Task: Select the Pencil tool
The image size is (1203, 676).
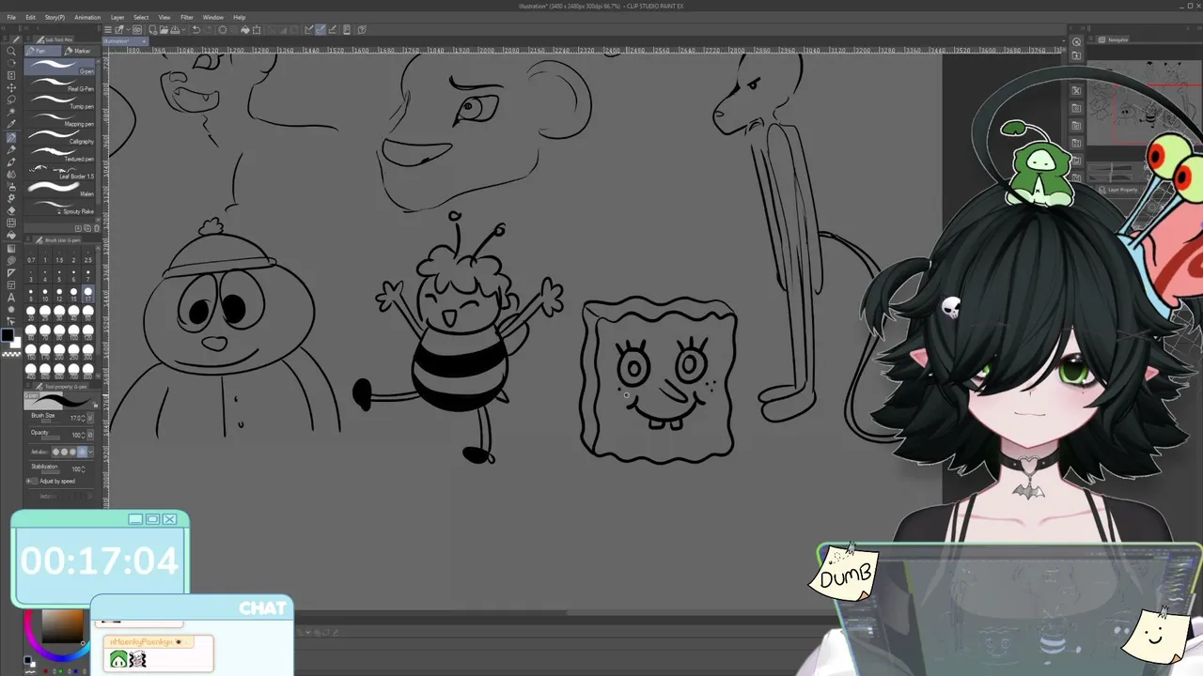Action: pyautogui.click(x=11, y=149)
